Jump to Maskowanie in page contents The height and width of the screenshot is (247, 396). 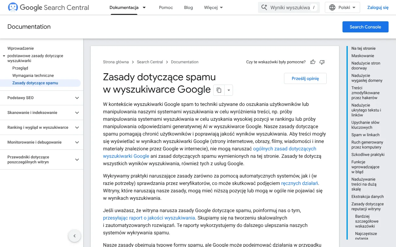(363, 56)
